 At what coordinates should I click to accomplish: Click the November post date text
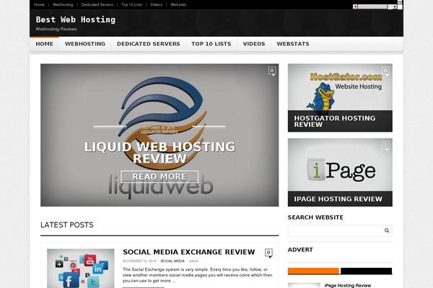pyautogui.click(x=139, y=261)
